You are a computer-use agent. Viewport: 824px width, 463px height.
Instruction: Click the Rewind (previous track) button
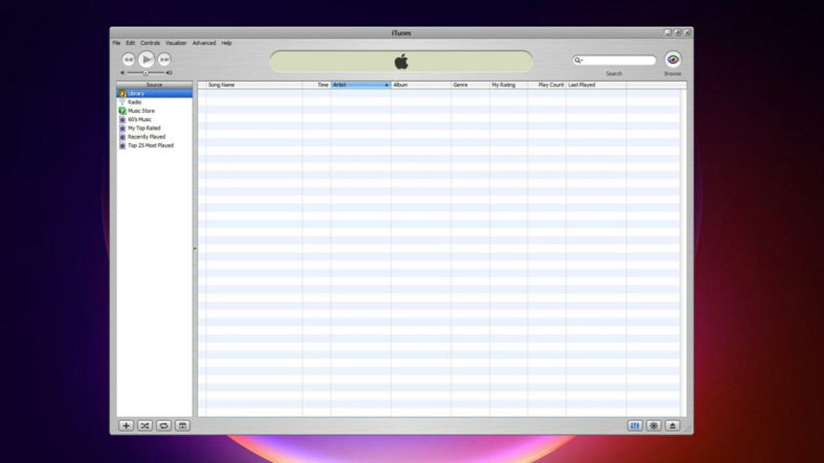click(x=128, y=60)
